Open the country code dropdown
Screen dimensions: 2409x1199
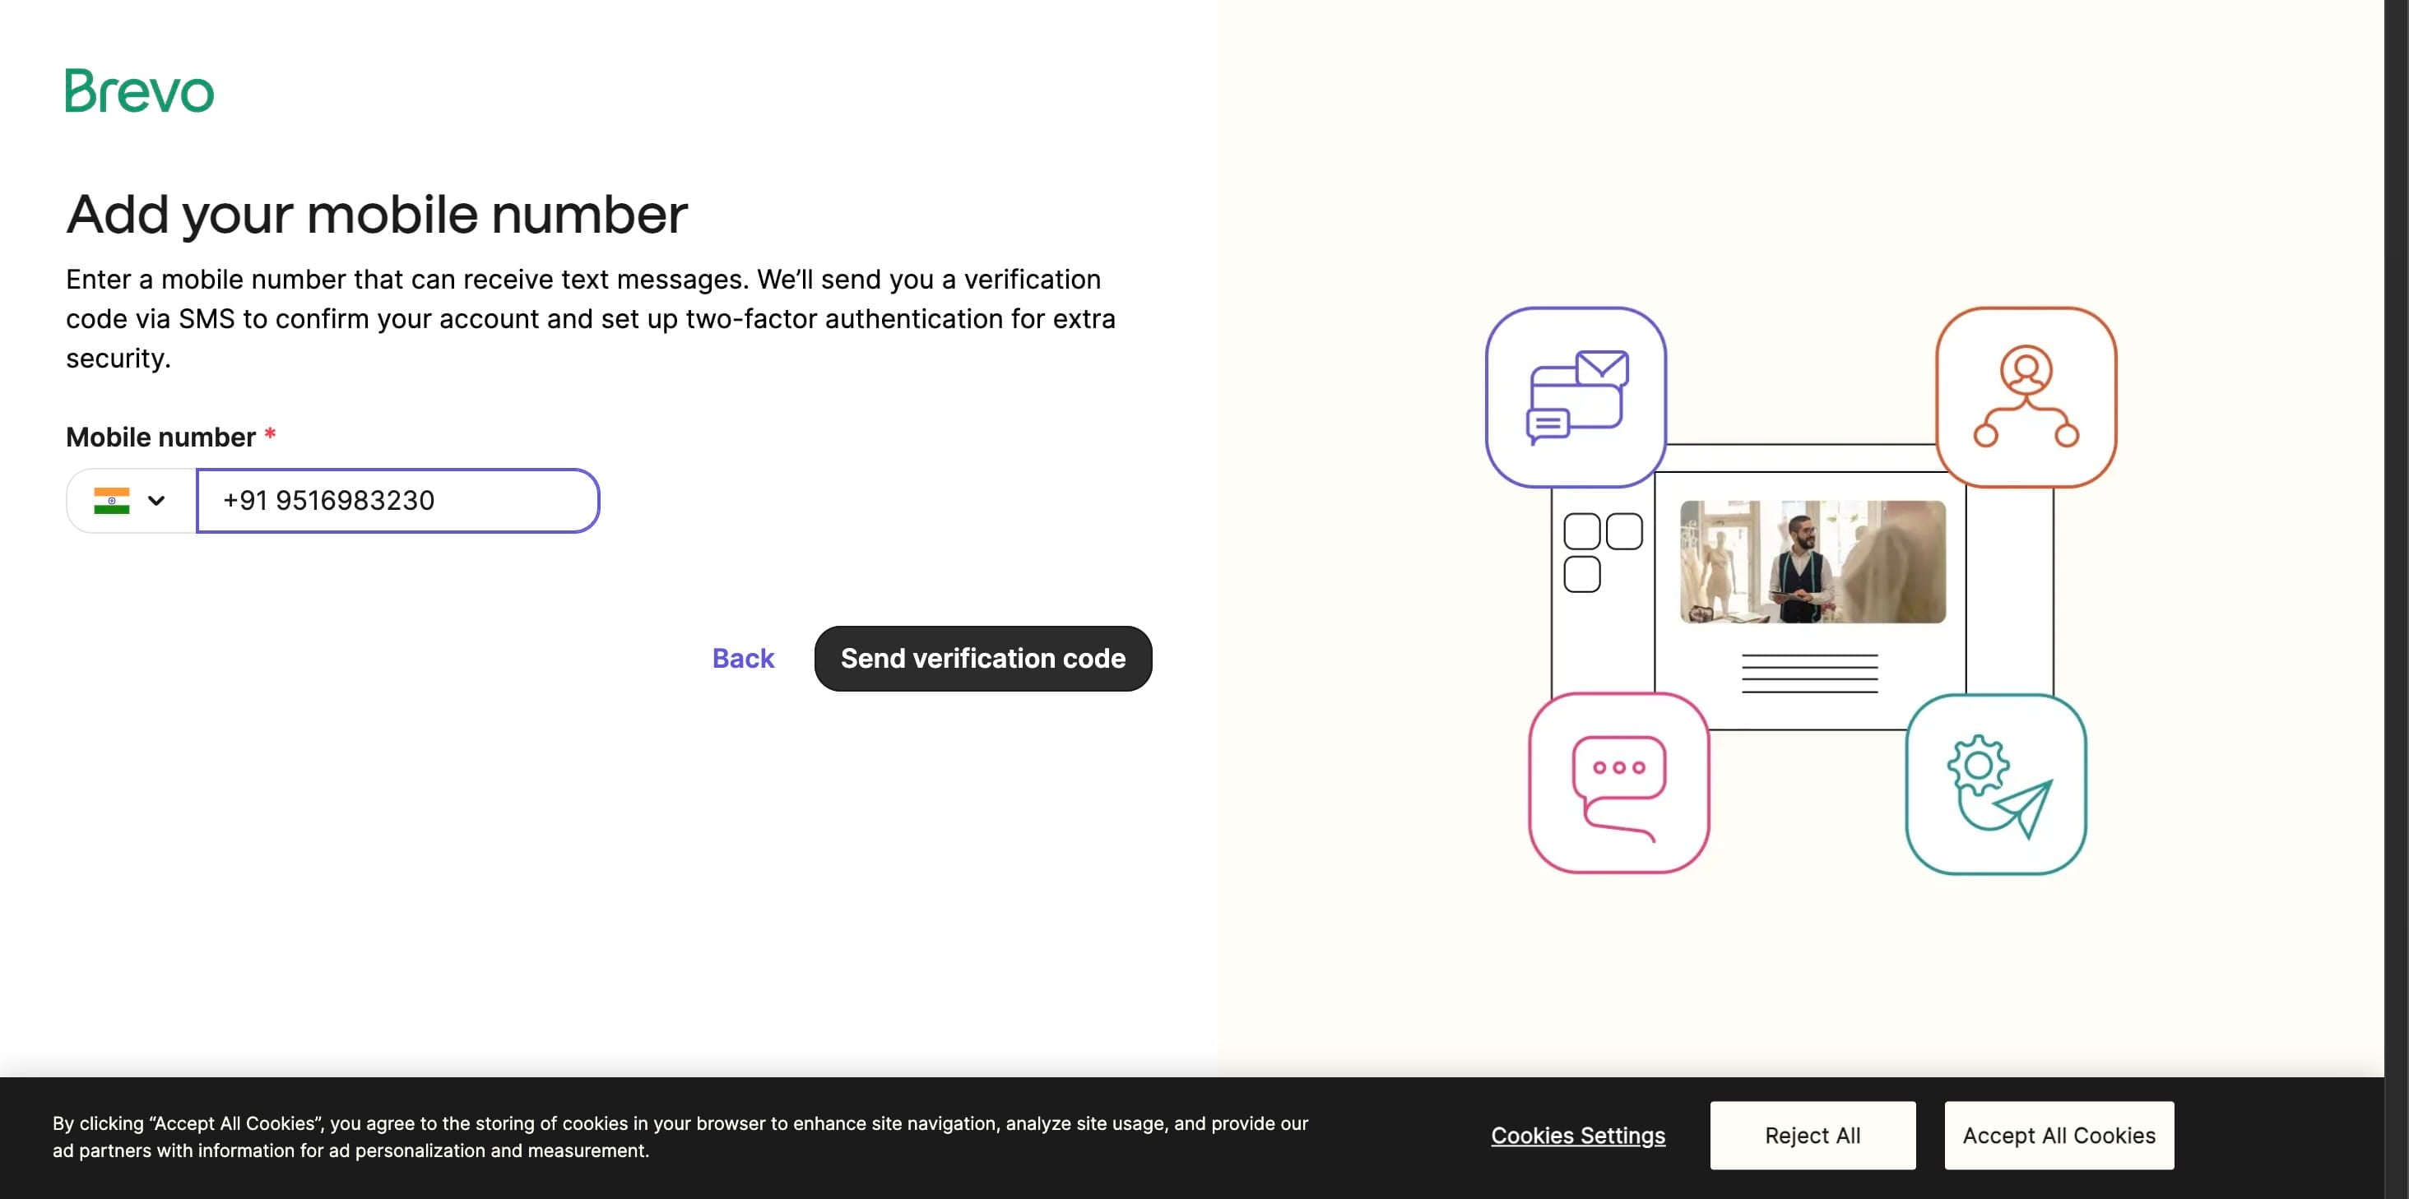coord(131,501)
